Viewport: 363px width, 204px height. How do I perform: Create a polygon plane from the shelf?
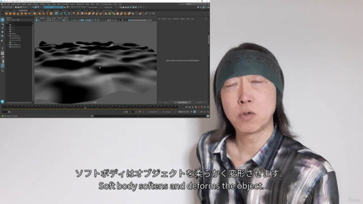coord(26,14)
